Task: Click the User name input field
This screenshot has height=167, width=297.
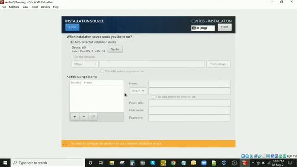Action: tap(189, 110)
